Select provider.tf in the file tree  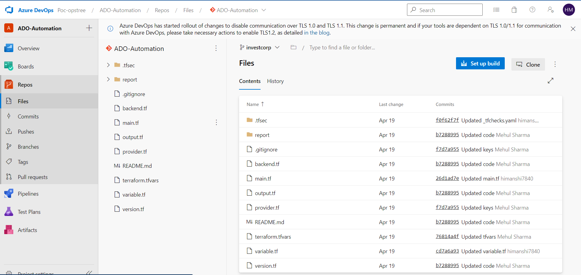tap(134, 151)
